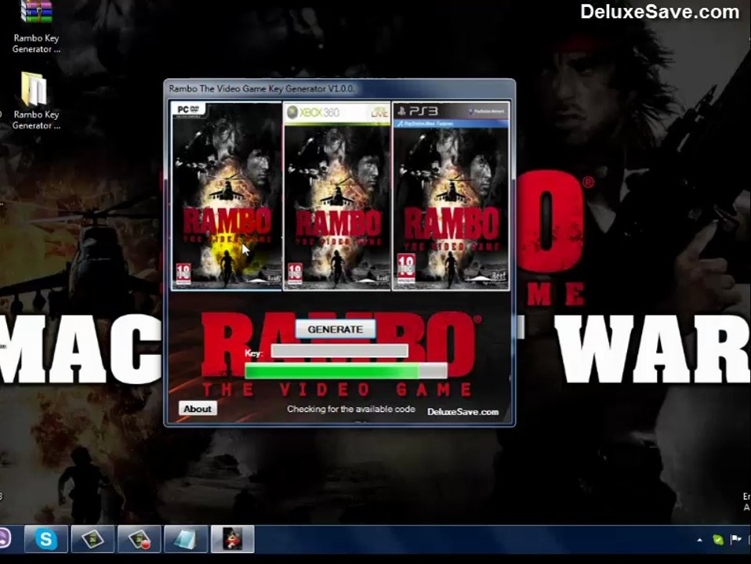
Task: Select the Rambo Key Generator WinRAR archive icon
Action: (x=36, y=27)
